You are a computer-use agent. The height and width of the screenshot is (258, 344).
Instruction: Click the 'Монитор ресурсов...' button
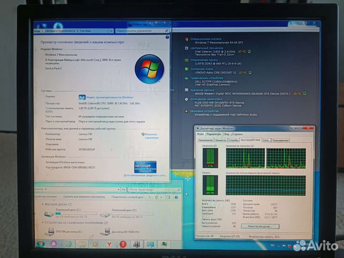tap(260, 226)
